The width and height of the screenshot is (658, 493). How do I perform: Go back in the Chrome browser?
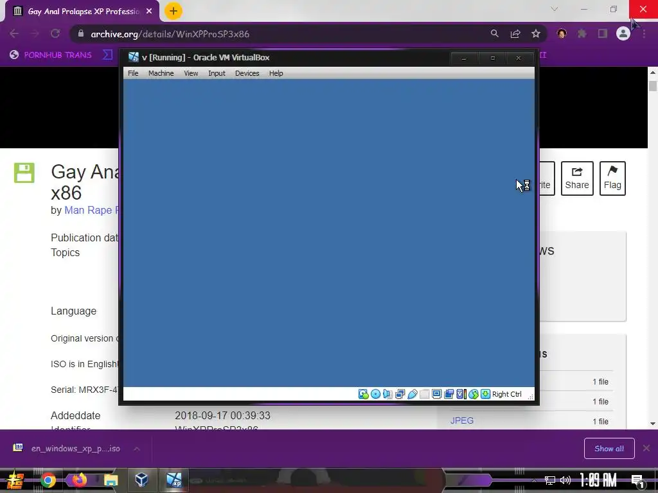(x=14, y=34)
